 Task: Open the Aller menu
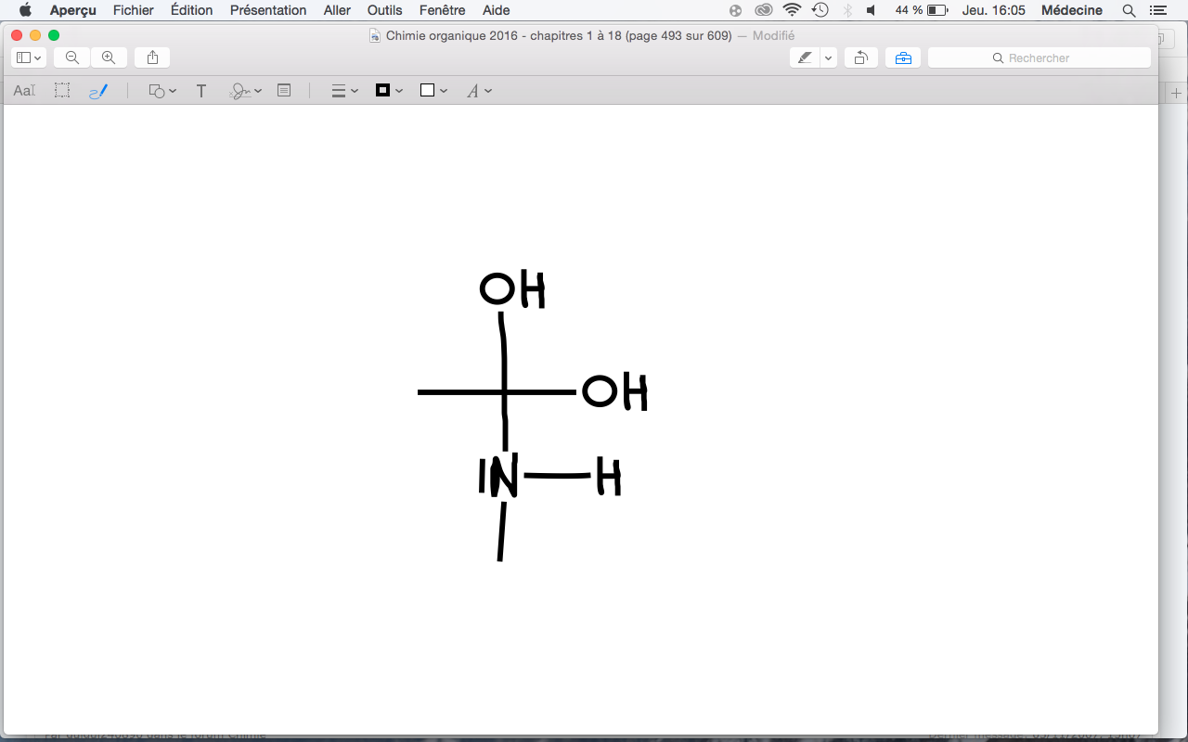(337, 10)
